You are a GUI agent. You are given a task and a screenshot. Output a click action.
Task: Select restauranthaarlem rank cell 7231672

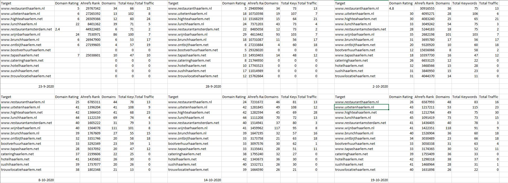[x=255, y=102]
